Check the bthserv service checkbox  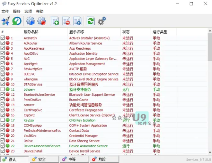pyautogui.click(x=3, y=89)
